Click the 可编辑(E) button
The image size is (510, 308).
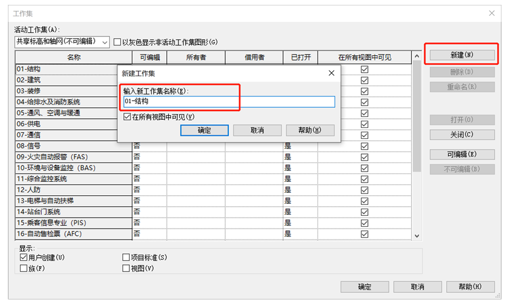pos(462,155)
